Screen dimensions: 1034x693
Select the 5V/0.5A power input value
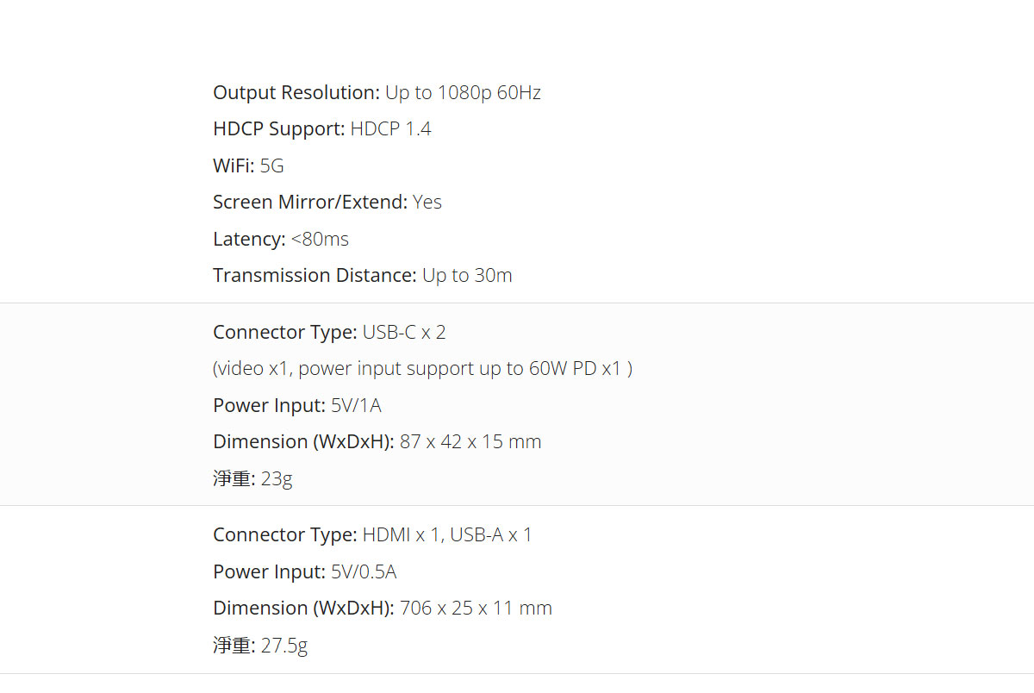click(364, 571)
